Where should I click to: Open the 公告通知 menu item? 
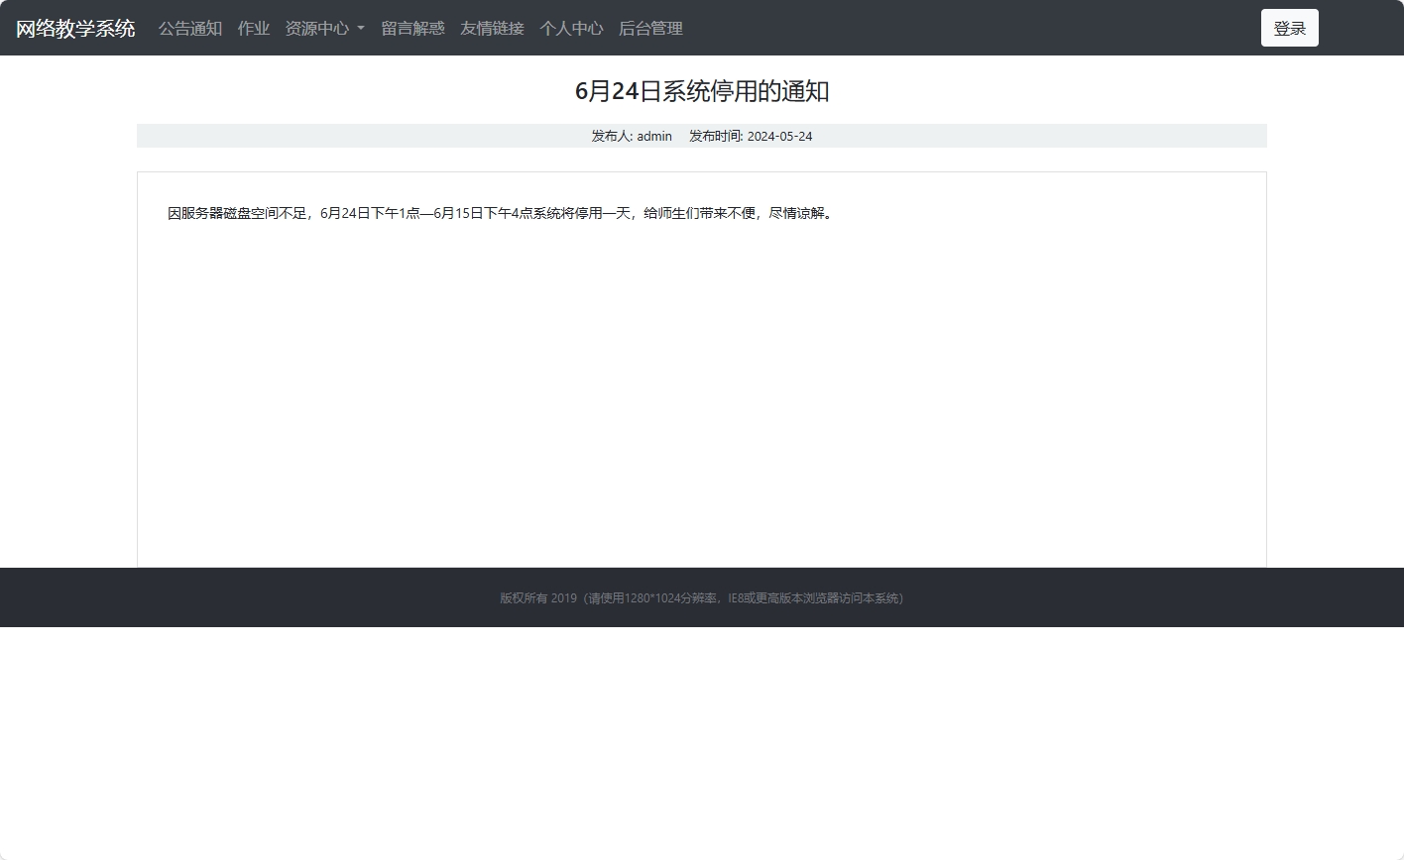189,28
